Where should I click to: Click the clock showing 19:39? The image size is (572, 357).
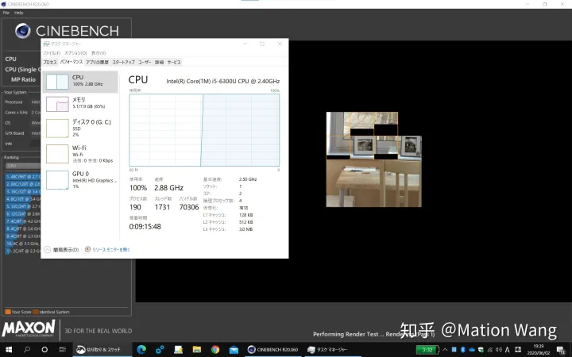point(539,350)
